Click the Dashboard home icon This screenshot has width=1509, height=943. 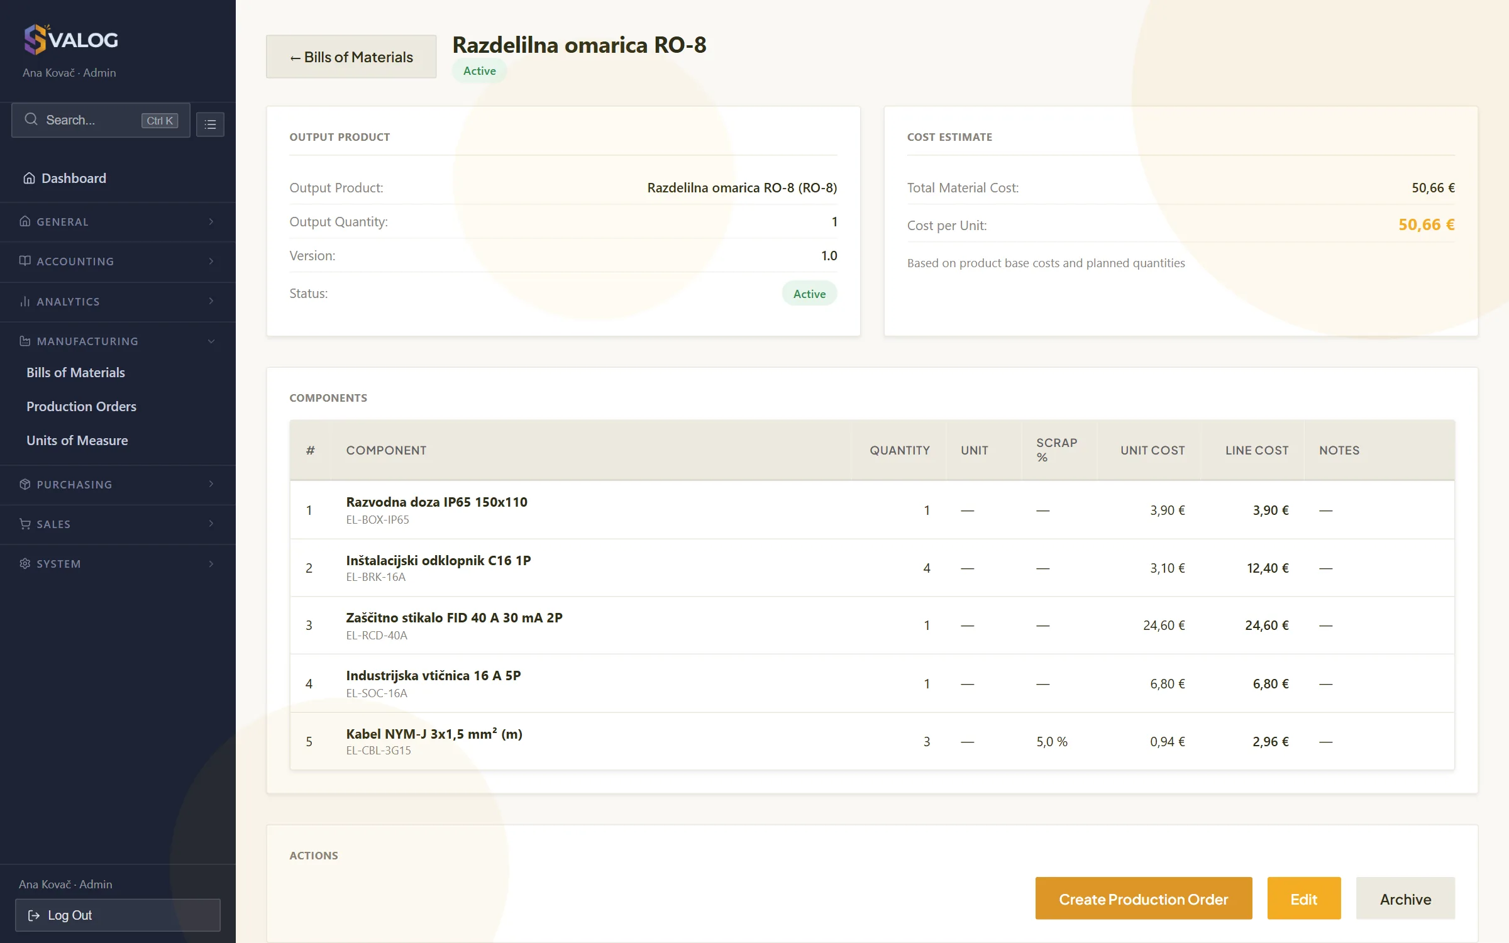point(29,179)
